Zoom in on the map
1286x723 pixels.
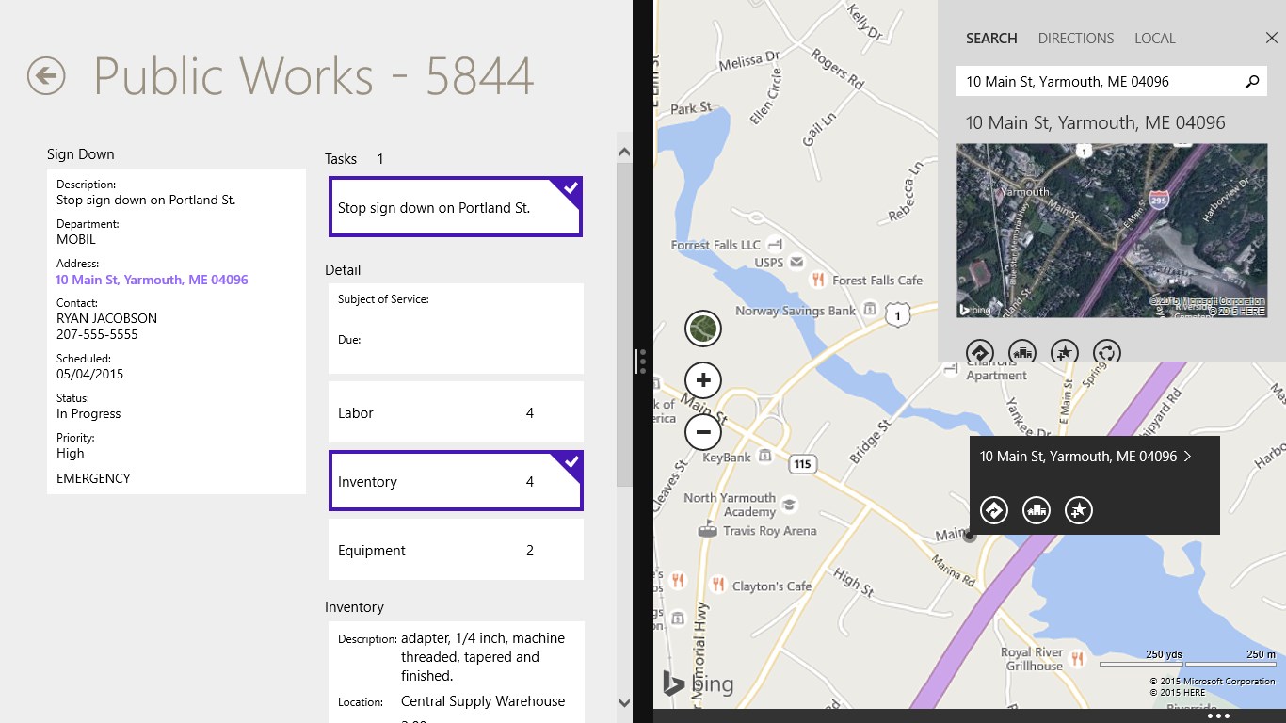click(x=702, y=379)
